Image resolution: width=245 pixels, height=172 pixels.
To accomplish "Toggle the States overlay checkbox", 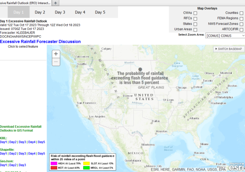I will (x=195, y=24).
